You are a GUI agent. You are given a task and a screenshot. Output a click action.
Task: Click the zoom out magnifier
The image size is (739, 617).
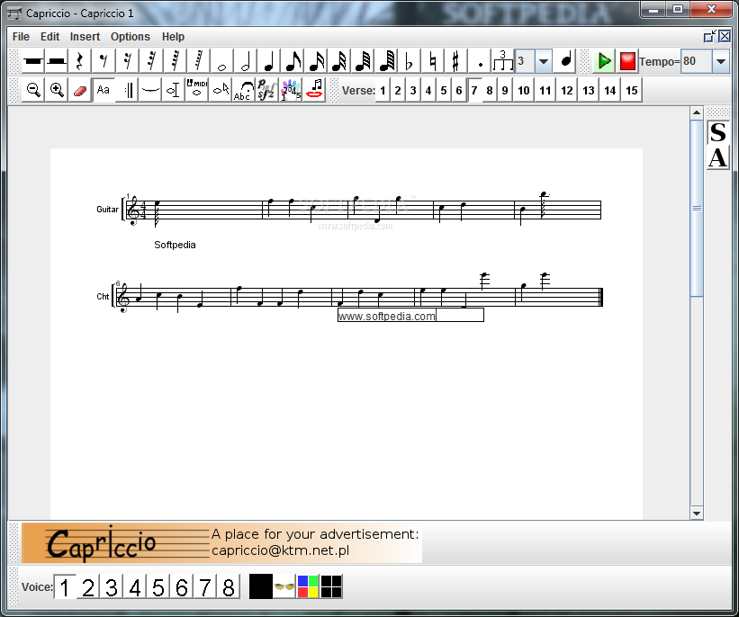click(x=33, y=89)
